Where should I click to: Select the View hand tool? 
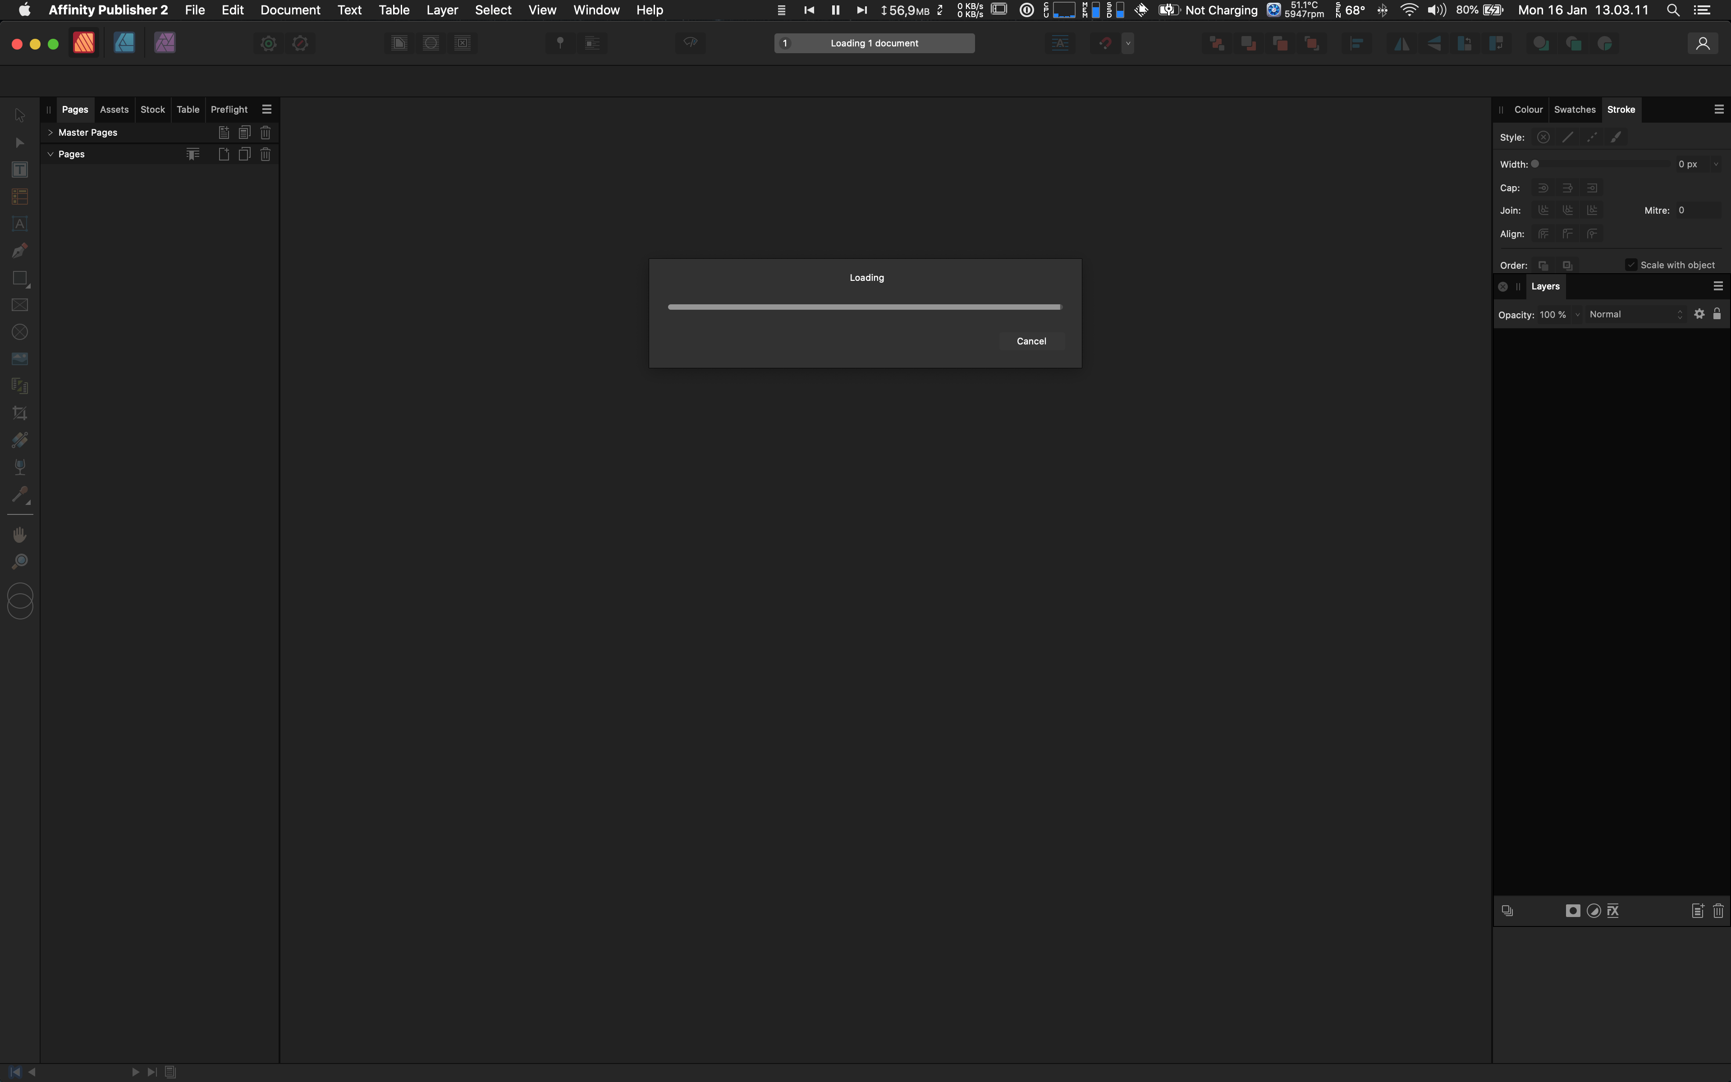point(20,535)
